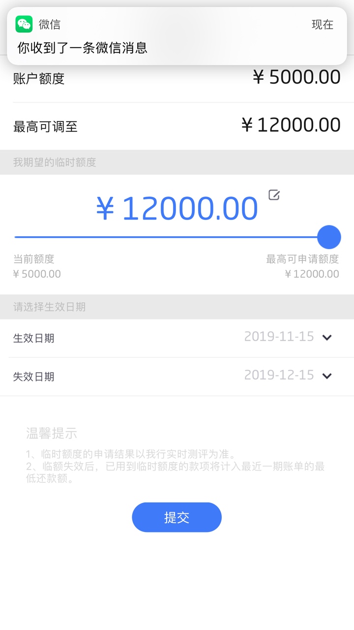Submit the request with 提交 button

click(177, 517)
